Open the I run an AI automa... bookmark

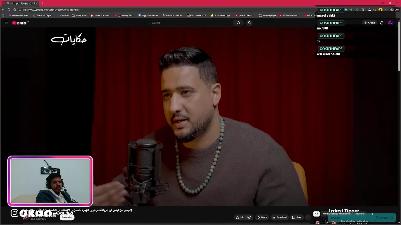coord(101,15)
